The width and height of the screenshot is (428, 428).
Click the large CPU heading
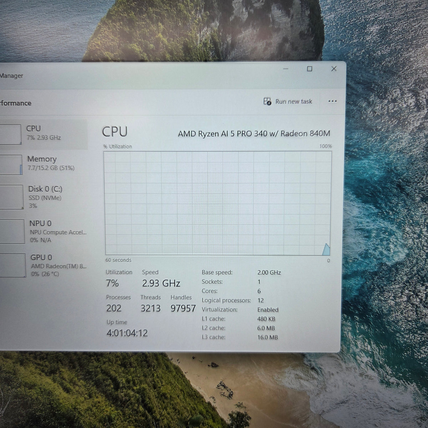click(x=114, y=132)
